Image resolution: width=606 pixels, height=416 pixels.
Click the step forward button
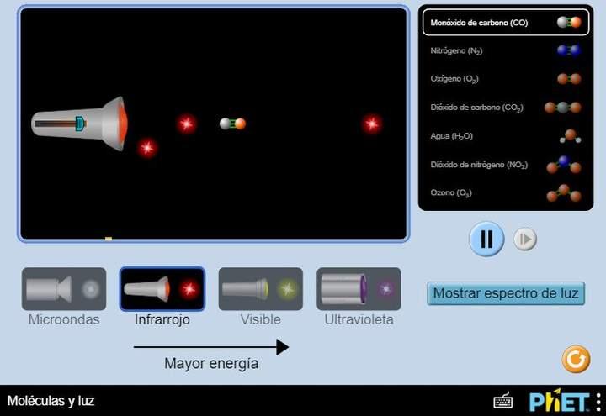(525, 240)
